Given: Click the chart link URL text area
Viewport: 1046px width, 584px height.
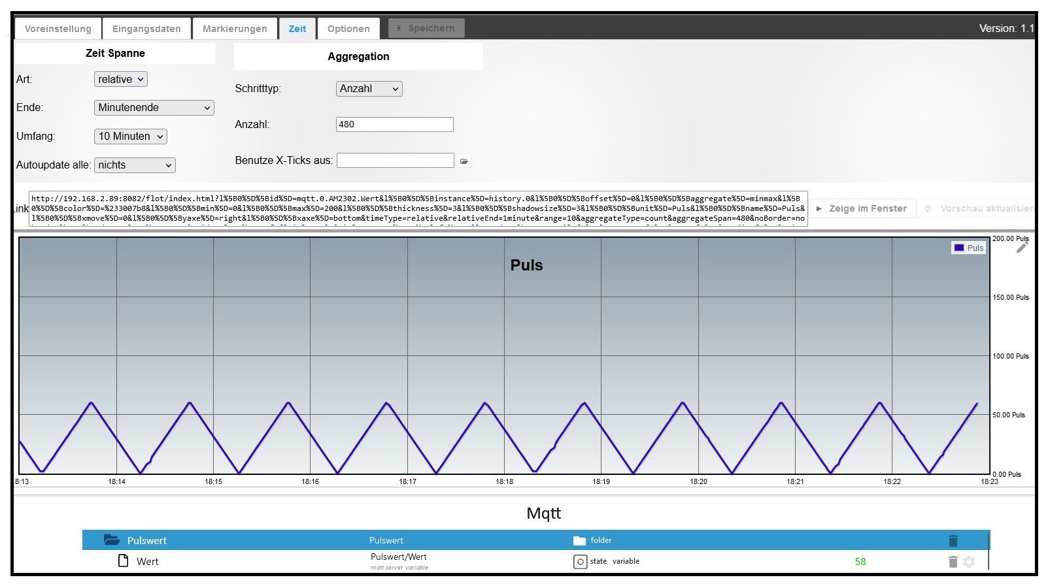Looking at the screenshot, I should [418, 208].
